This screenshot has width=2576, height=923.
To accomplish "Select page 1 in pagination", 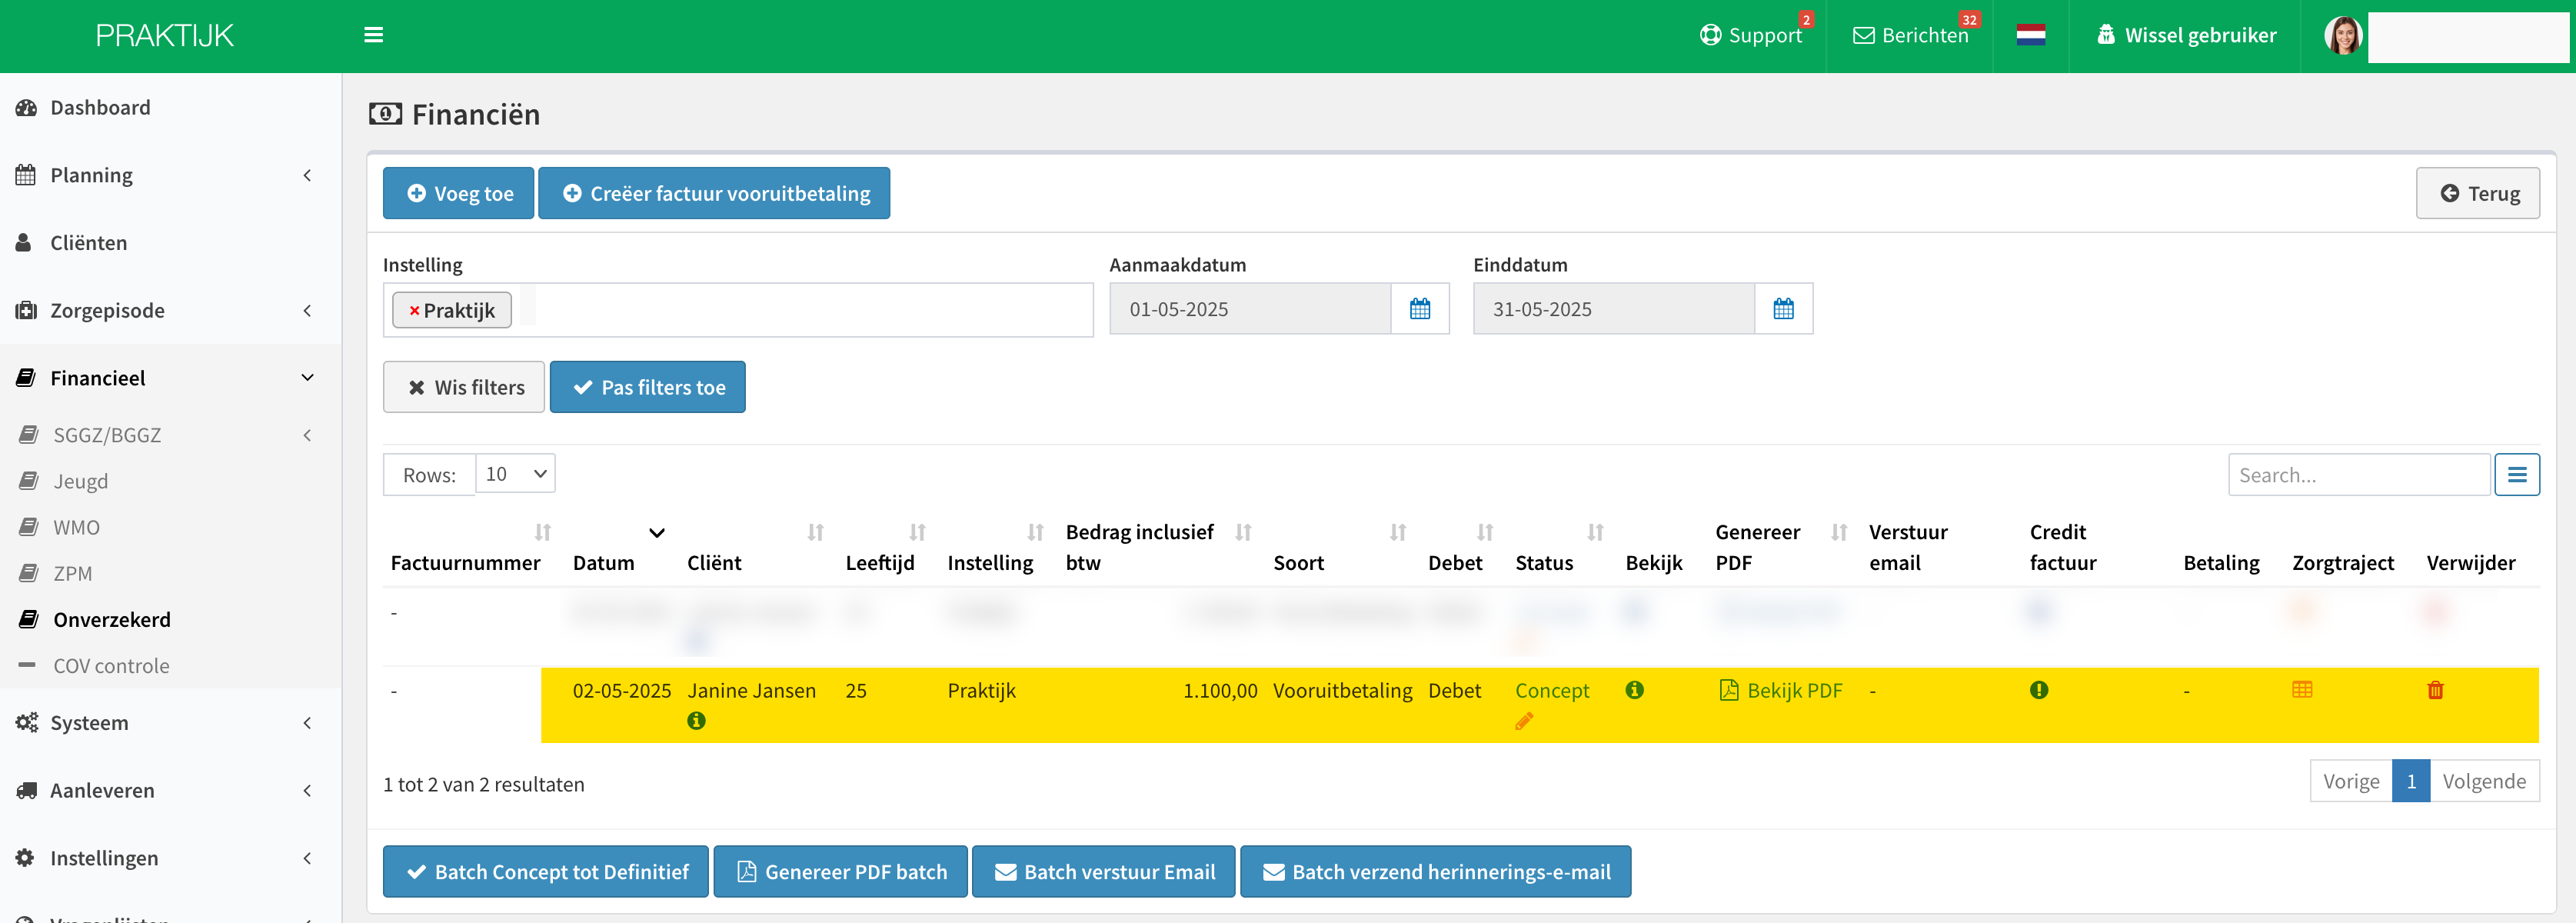I will click(x=2411, y=781).
